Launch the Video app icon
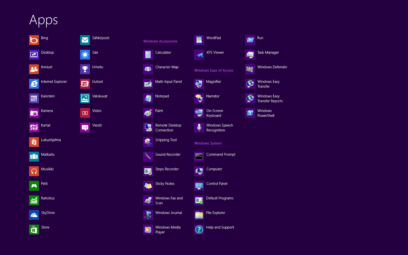Viewport: 408px width, 255px height. (x=85, y=113)
